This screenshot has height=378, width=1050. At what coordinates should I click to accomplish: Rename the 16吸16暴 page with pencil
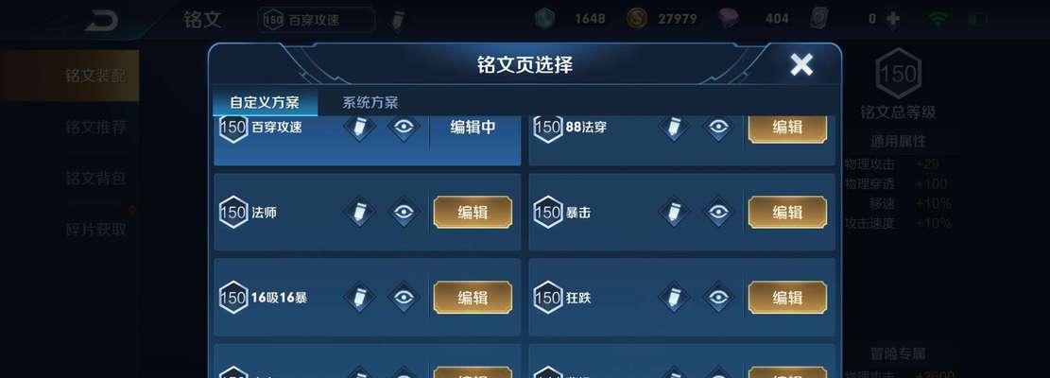359,297
